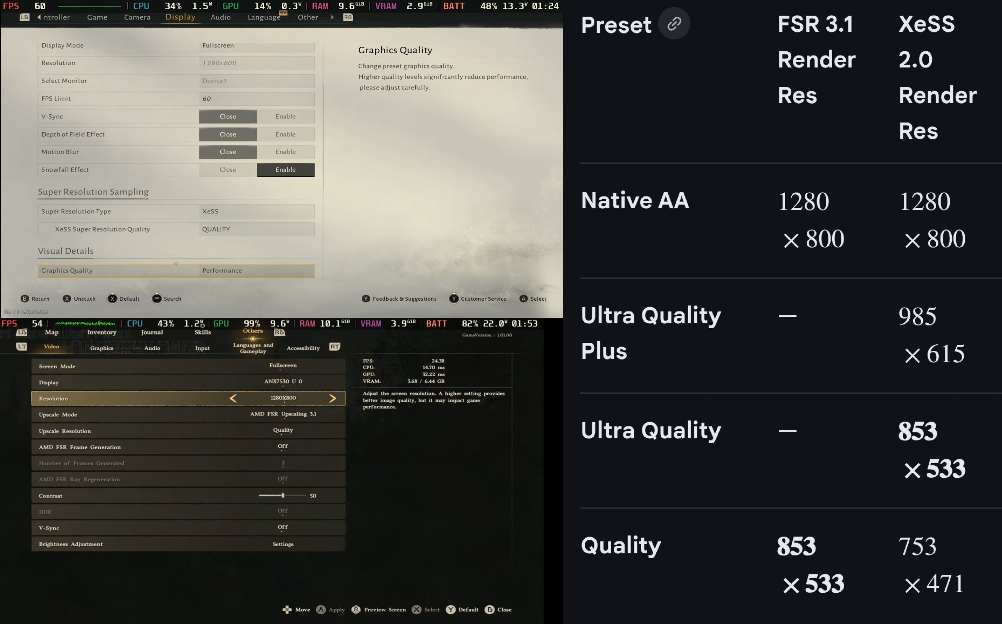
Task: Click the Customer Service icon
Action: (454, 298)
